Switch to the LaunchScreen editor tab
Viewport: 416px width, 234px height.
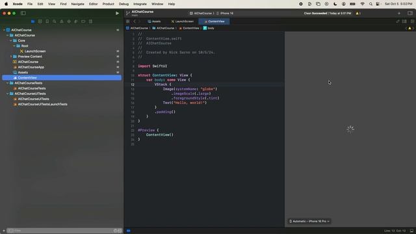point(182,21)
